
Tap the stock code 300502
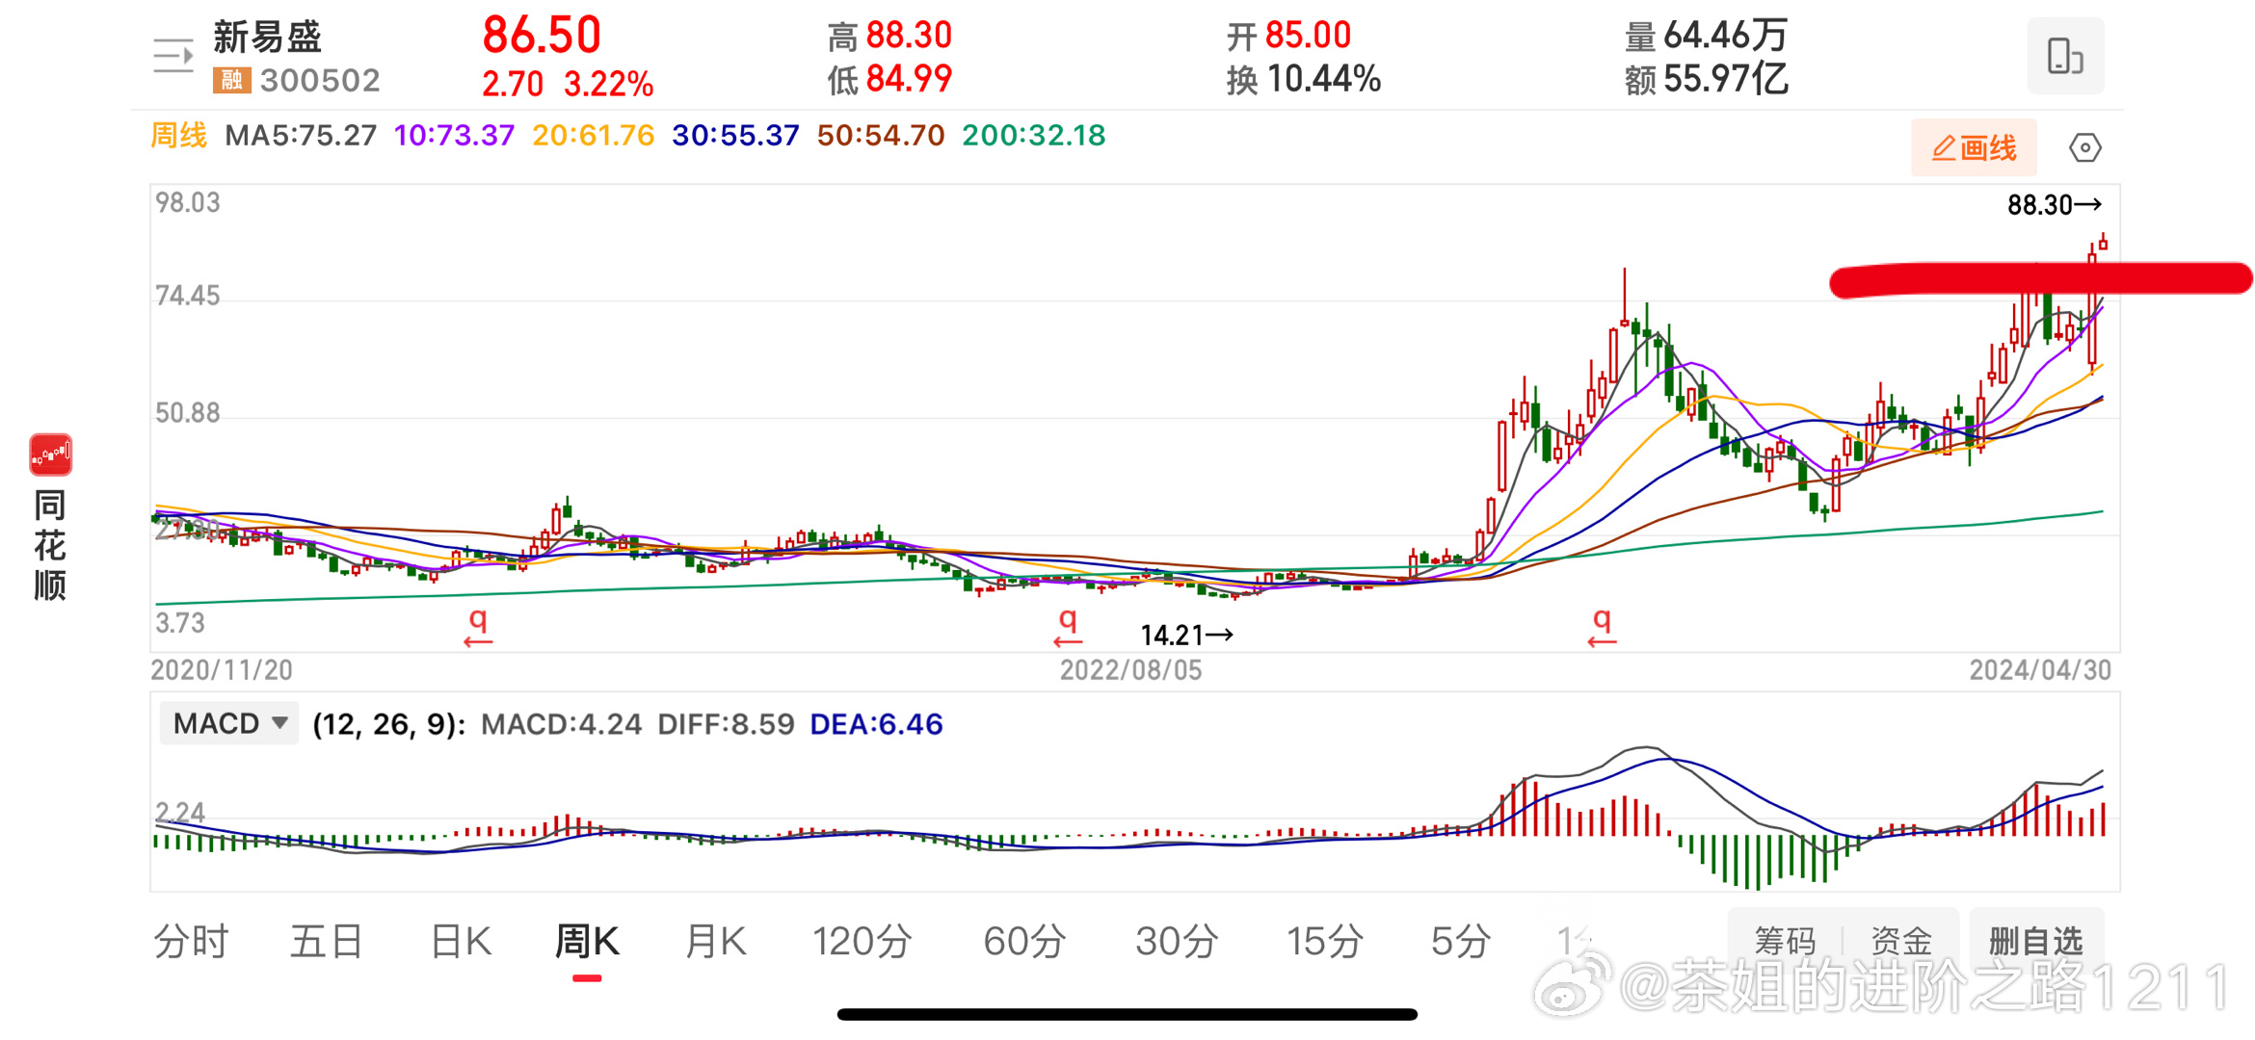(320, 80)
